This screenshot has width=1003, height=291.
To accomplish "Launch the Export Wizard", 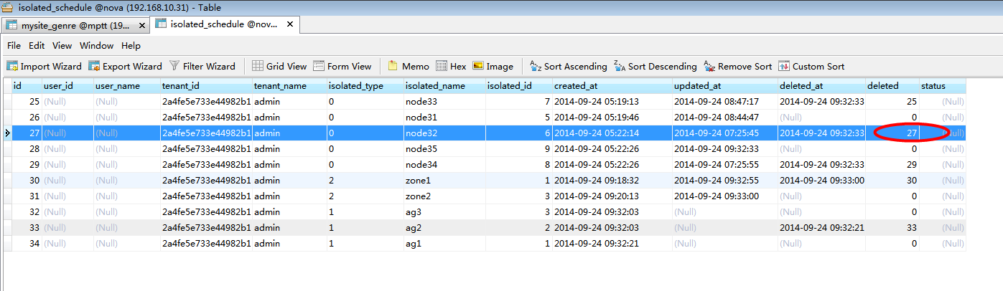I will (125, 66).
